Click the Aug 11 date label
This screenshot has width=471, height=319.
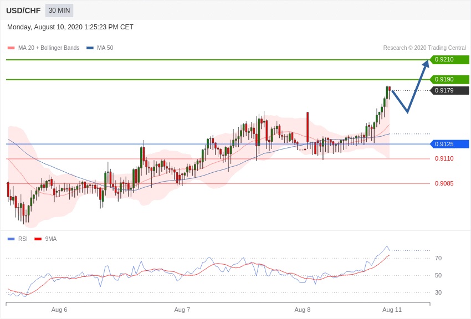pyautogui.click(x=392, y=310)
